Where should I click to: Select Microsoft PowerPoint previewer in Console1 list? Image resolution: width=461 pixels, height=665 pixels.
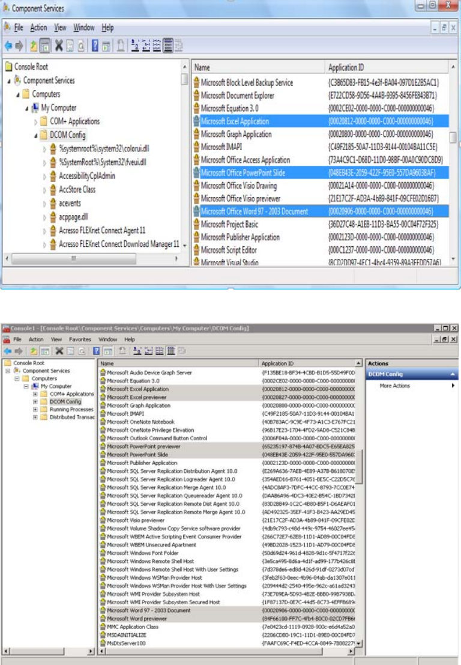coord(227,446)
